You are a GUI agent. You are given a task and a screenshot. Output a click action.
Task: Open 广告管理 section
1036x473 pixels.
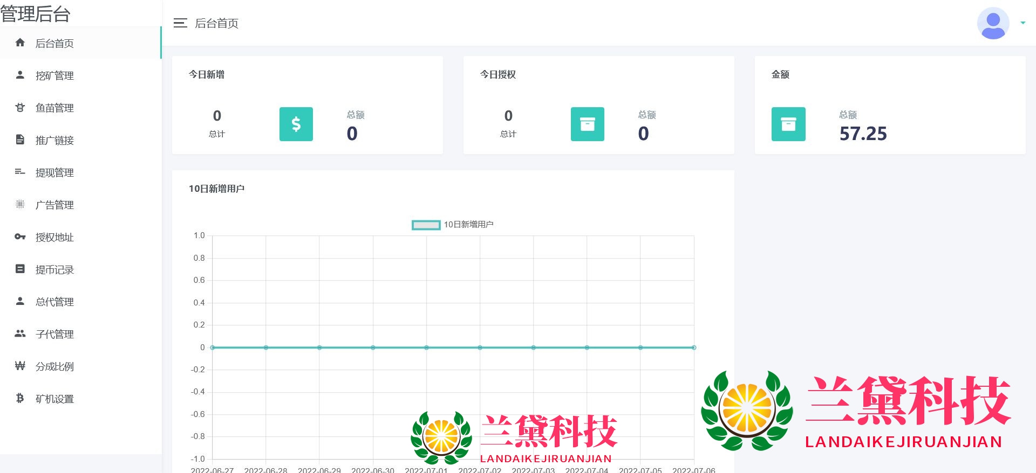pyautogui.click(x=54, y=205)
